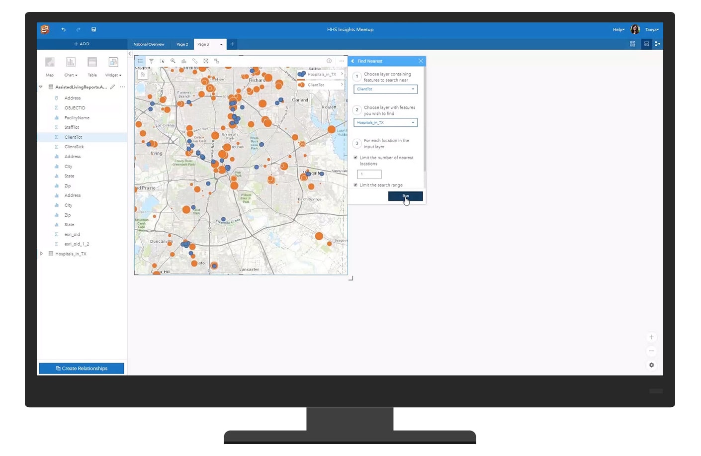Click the map home extent button
This screenshot has height=456, width=701.
[143, 75]
